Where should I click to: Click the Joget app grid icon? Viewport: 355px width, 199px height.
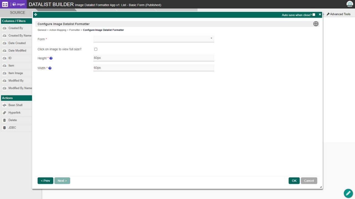[x=5, y=4]
